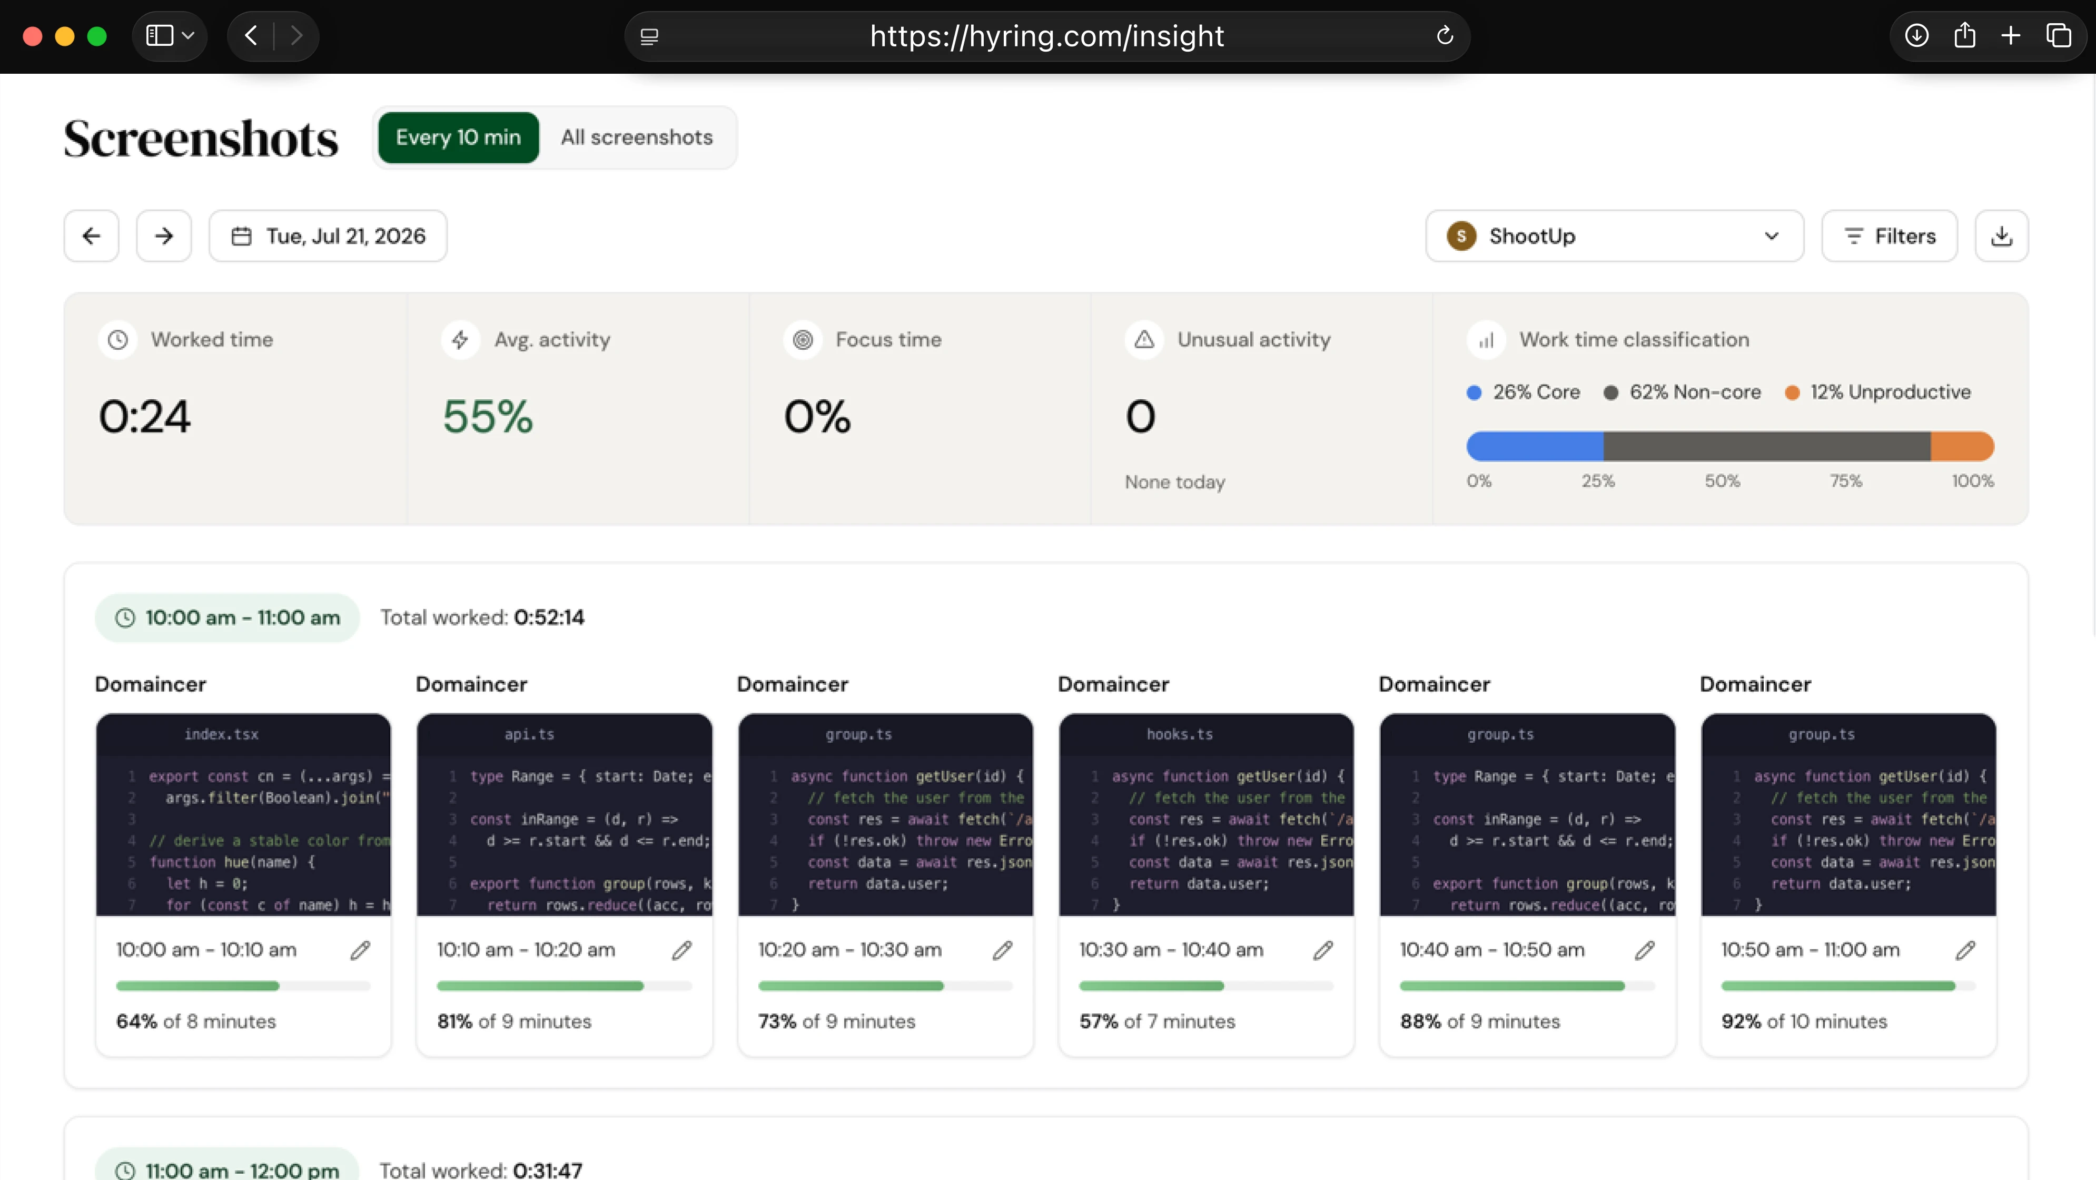Click the browser forward arrow
Screen dimensions: 2096x1180
point(297,36)
